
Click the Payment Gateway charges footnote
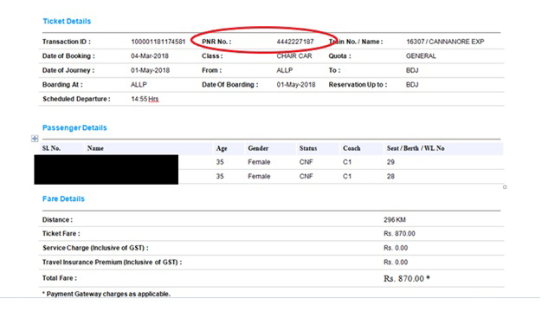click(x=106, y=294)
